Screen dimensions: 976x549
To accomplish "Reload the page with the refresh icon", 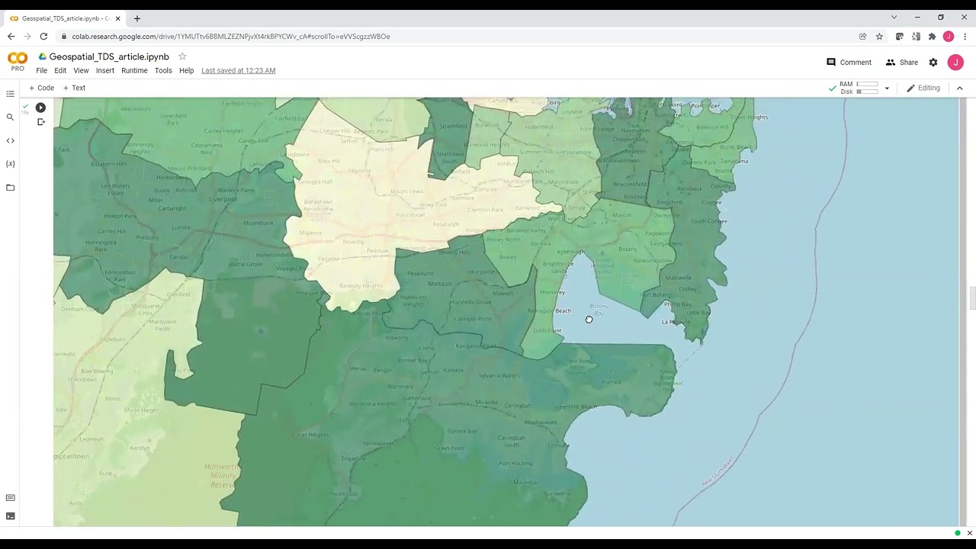I will click(x=43, y=37).
